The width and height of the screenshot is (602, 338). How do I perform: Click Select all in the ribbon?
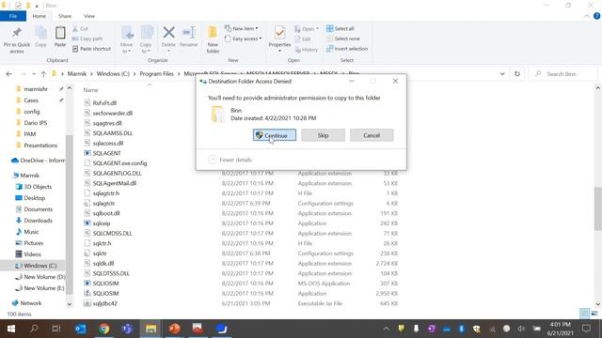pos(341,29)
